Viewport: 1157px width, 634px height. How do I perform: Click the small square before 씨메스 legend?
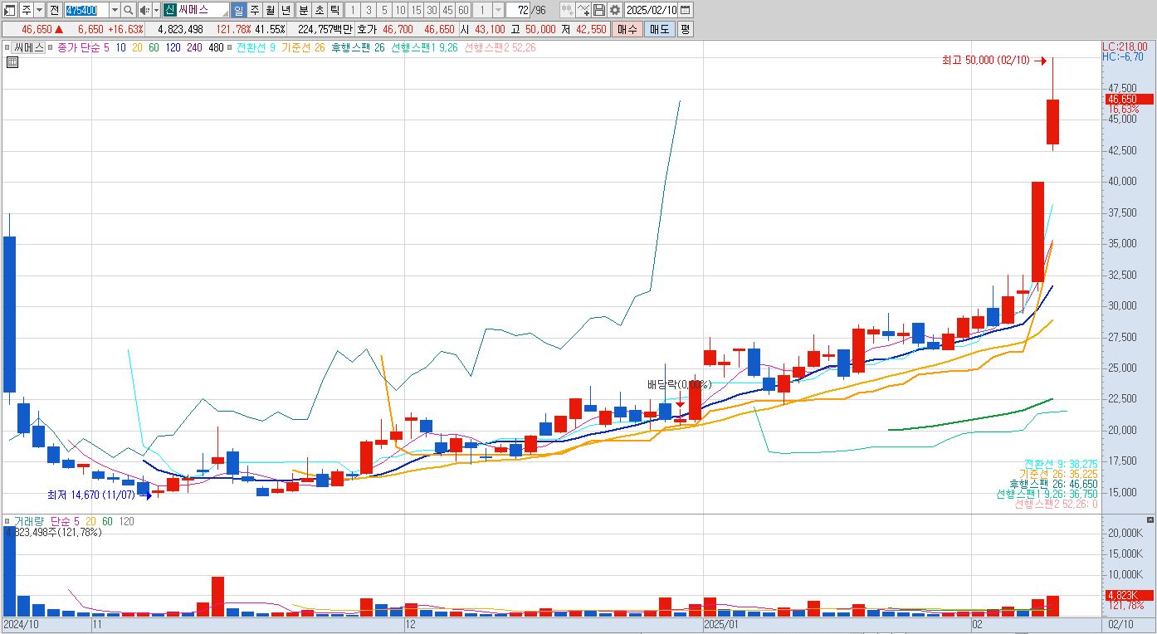tap(7, 48)
